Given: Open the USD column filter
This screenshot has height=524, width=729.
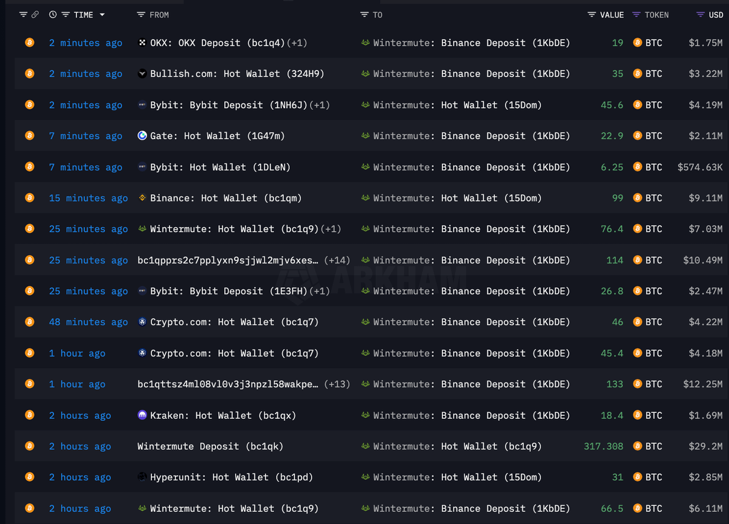Looking at the screenshot, I should tap(700, 15).
